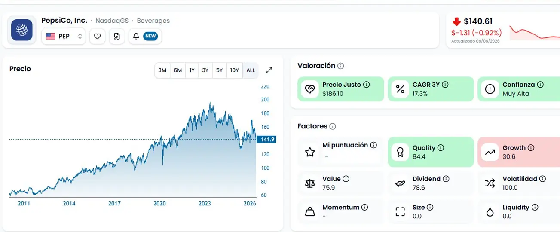Select the 3M chart range

tap(162, 70)
